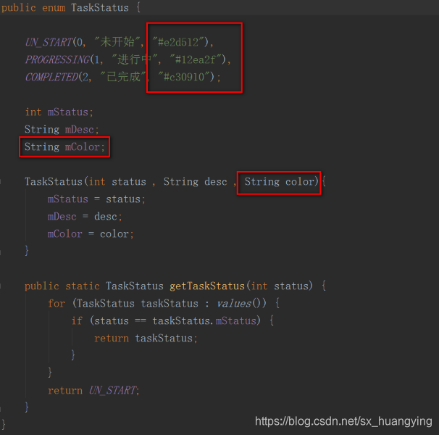Viewport: 439px width, 435px height.
Task: Click UN_START in the final return statement
Action: (112, 391)
